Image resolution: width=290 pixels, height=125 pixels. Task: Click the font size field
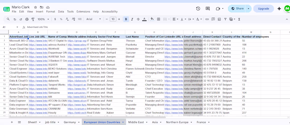coord(113,19)
